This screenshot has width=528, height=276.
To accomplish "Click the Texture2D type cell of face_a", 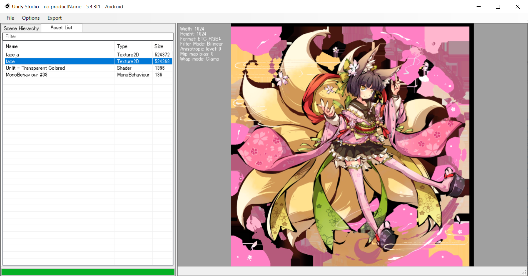I will click(128, 55).
